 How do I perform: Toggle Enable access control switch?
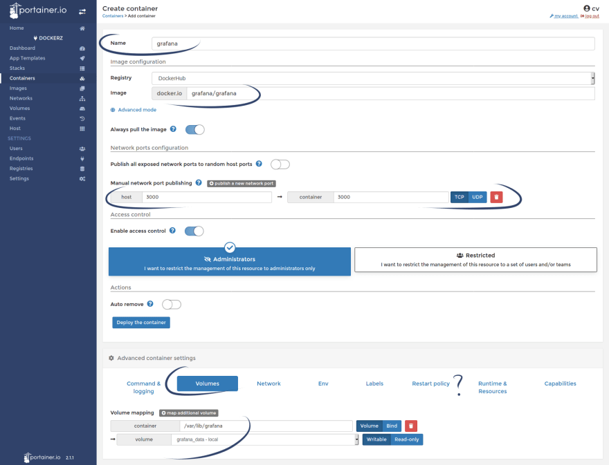pyautogui.click(x=194, y=231)
